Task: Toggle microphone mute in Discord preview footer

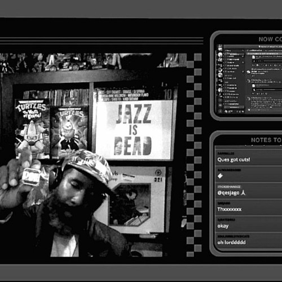Action: tap(237, 112)
